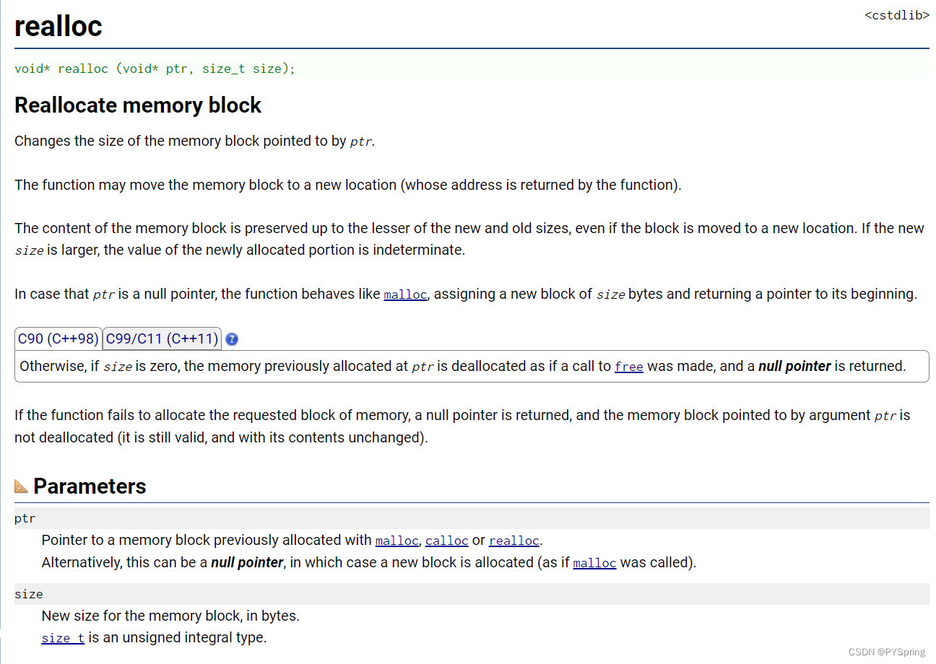Open the realloc link under ptr parameter

coord(514,541)
